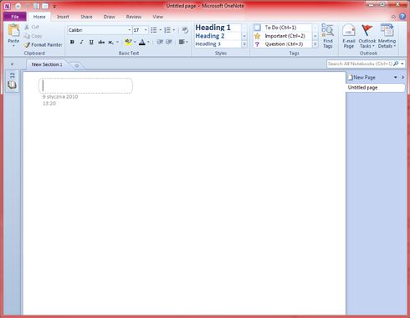Image resolution: width=410 pixels, height=318 pixels.
Task: Apply the yellow text highlight color
Action: (128, 42)
